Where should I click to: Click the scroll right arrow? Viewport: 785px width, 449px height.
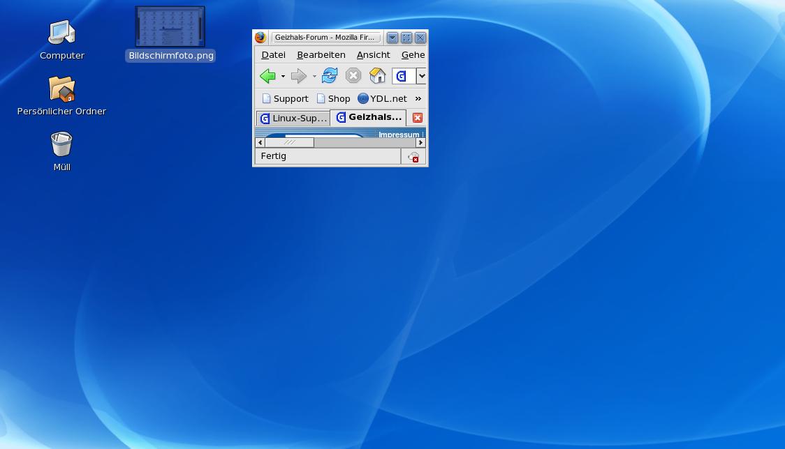(x=420, y=142)
